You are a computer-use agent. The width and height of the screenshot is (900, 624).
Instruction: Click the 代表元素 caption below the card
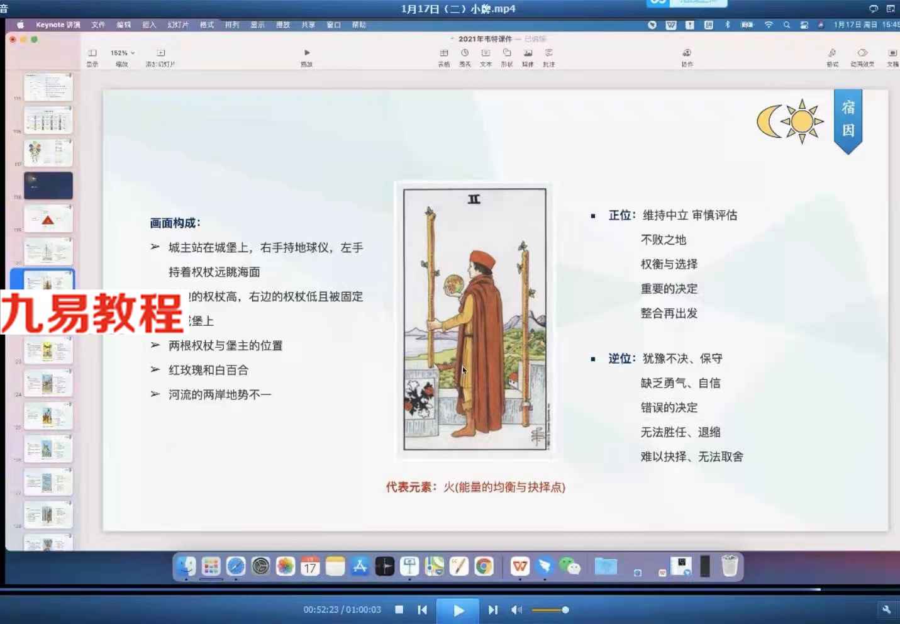point(475,487)
